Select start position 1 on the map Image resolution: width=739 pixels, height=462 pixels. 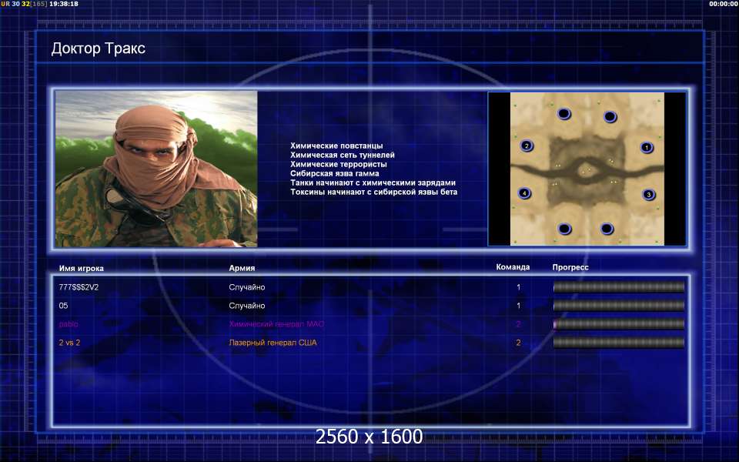[x=647, y=148]
